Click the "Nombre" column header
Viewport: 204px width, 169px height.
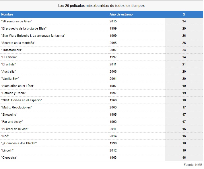click(7, 14)
